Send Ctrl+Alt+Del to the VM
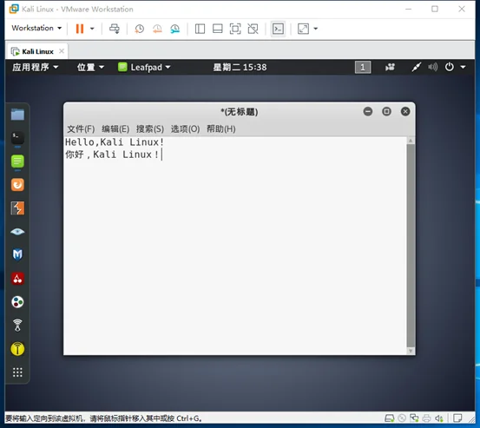Image resolution: width=480 pixels, height=428 pixels. tap(115, 29)
